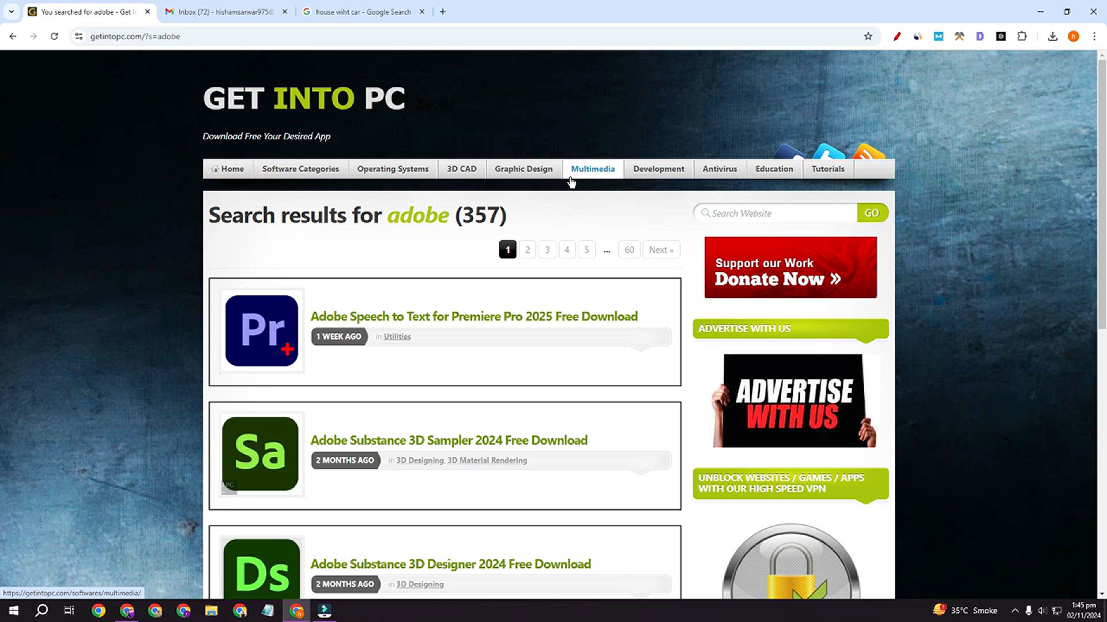1107x622 pixels.
Task: Switch to the Gmail Inbox tab
Action: [x=225, y=12]
